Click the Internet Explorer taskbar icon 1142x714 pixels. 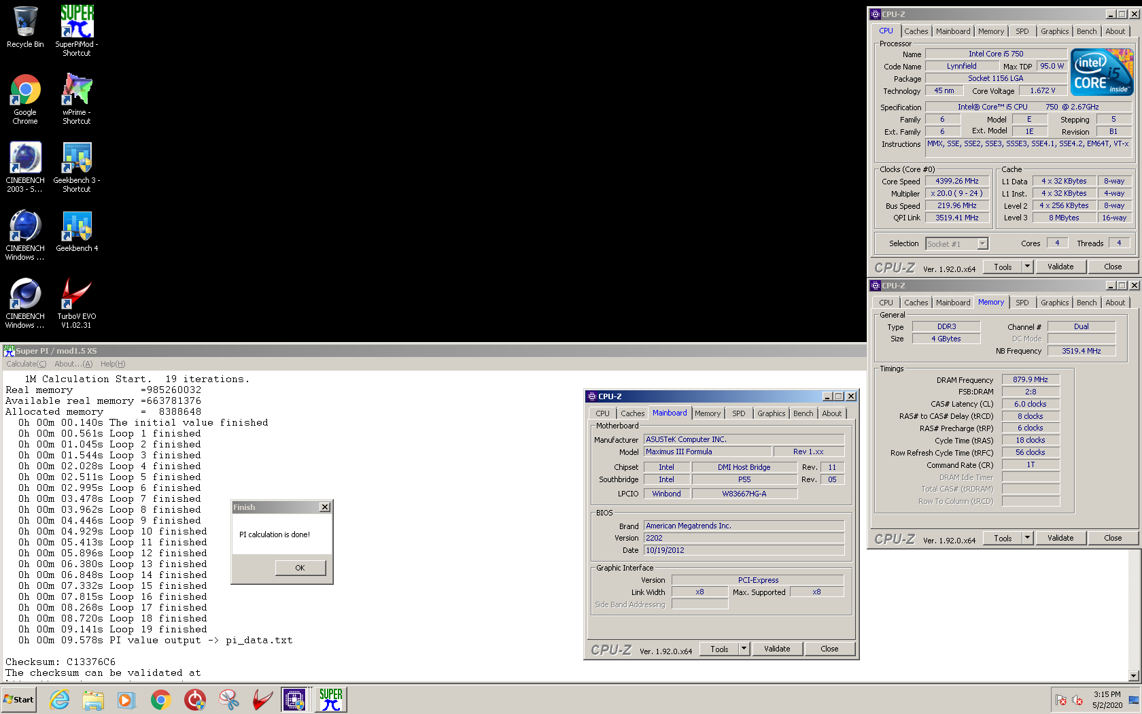pyautogui.click(x=60, y=700)
